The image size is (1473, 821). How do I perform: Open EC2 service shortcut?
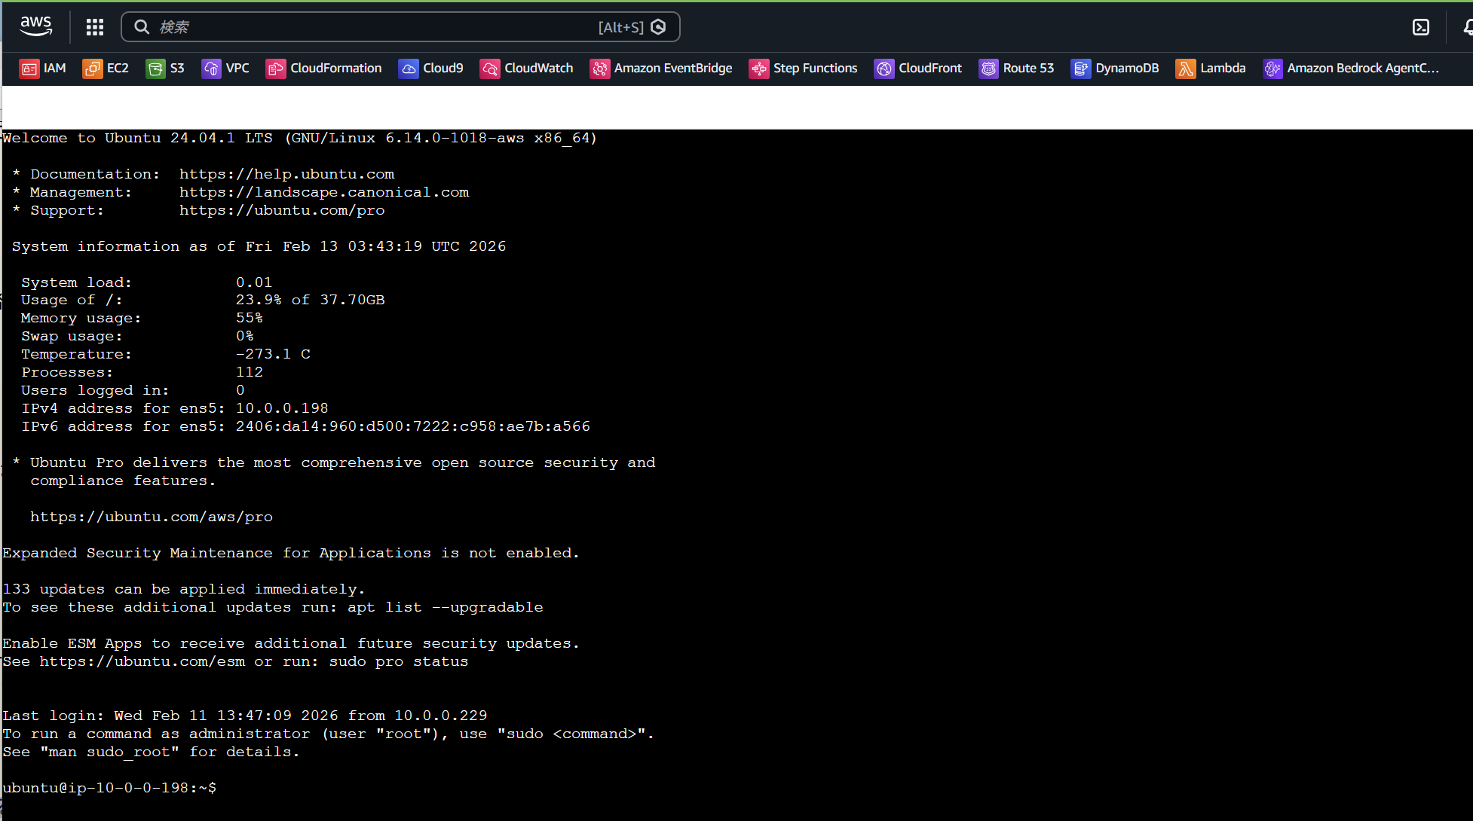coord(106,68)
